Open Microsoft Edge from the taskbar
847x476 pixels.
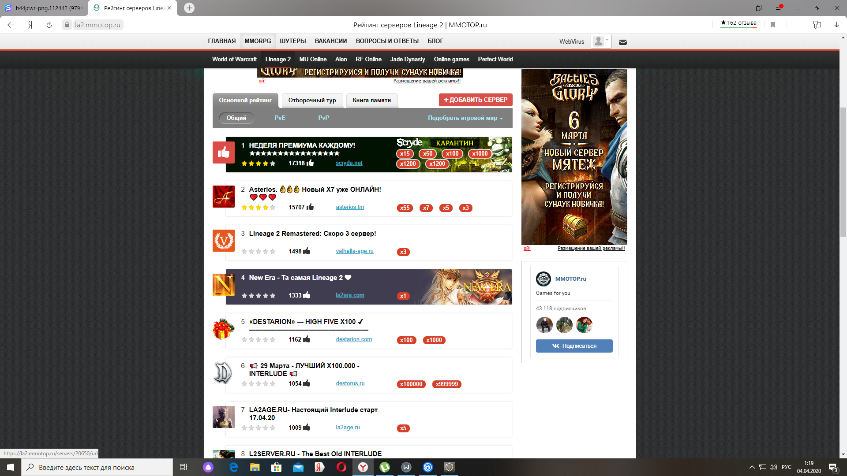click(x=233, y=467)
